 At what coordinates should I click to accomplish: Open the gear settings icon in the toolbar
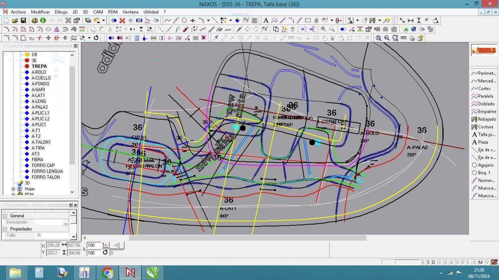click(x=35, y=21)
